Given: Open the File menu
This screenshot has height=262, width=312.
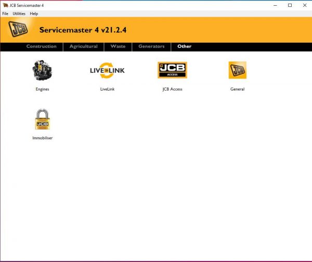Looking at the screenshot, I should pos(5,14).
